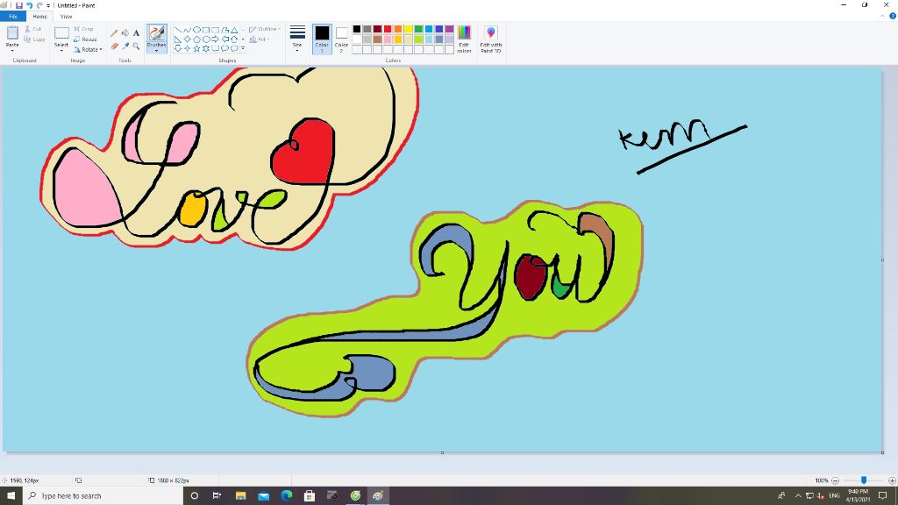This screenshot has height=505, width=898.
Task: Choose the Five-point star shape
Action: (196, 49)
